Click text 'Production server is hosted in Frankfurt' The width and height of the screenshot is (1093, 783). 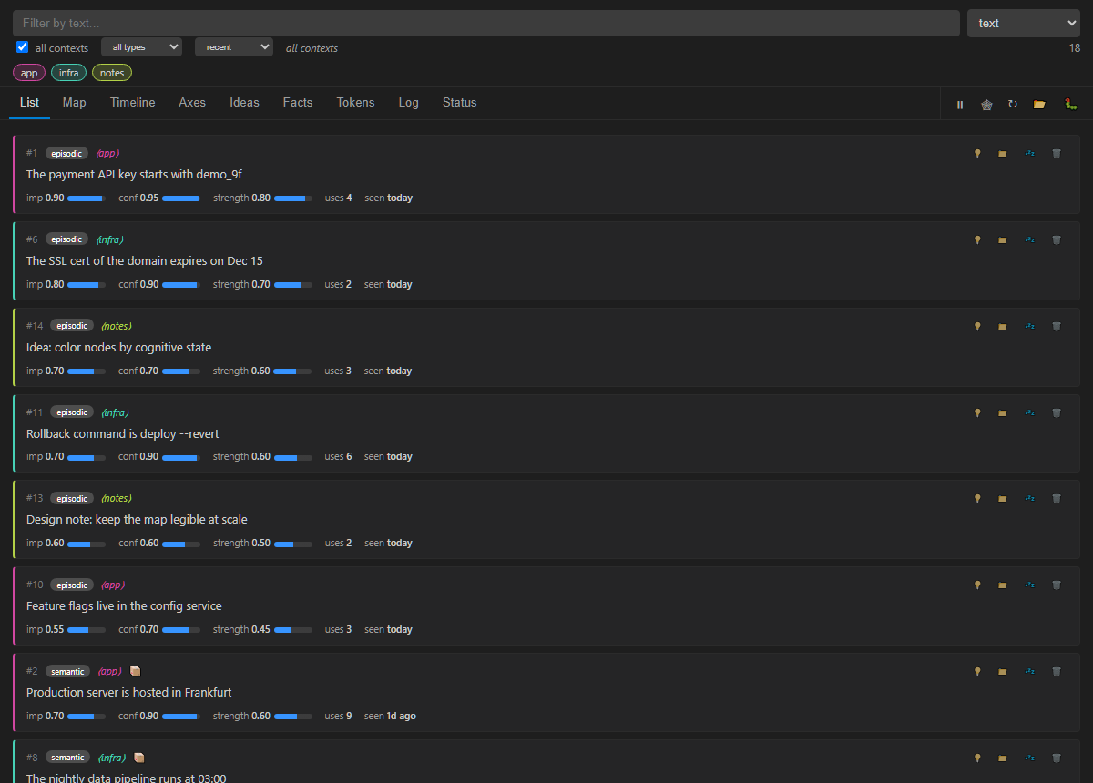(129, 692)
